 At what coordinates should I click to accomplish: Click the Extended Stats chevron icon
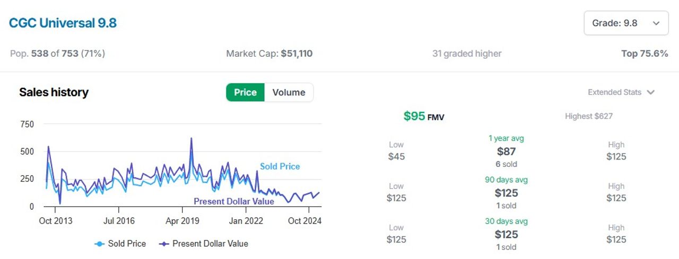650,92
